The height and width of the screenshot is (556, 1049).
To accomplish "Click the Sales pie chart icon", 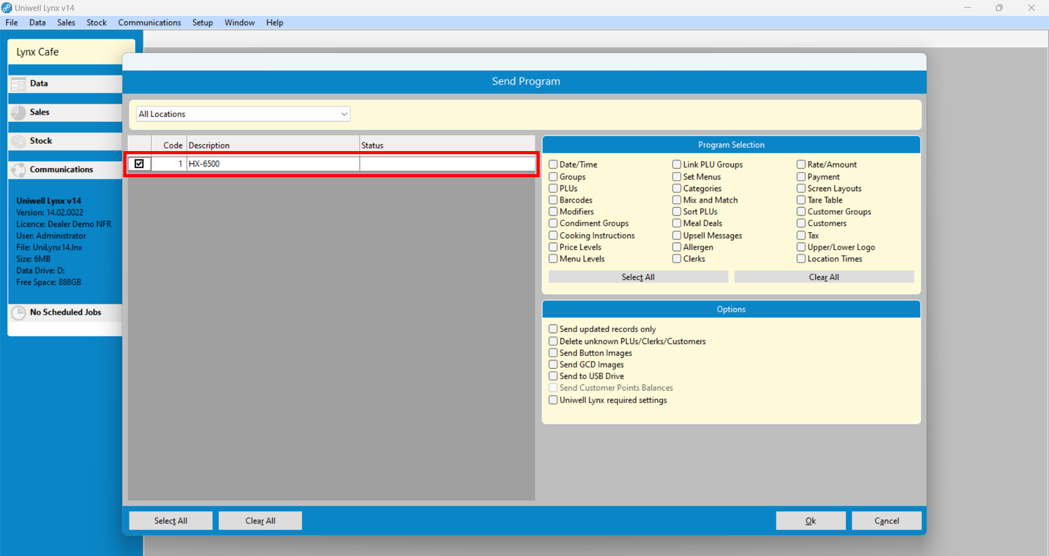I will (18, 112).
